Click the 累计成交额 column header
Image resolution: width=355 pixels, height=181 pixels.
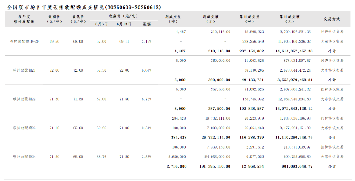(x=290, y=19)
